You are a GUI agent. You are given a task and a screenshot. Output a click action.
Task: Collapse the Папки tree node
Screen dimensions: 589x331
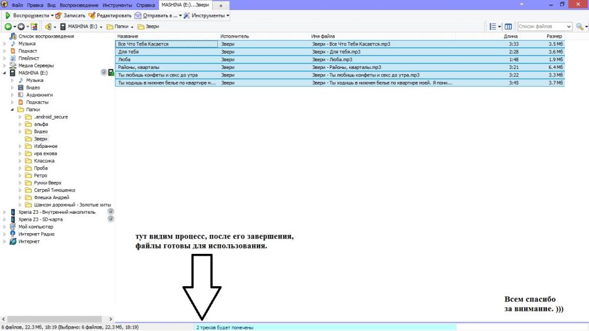point(12,110)
